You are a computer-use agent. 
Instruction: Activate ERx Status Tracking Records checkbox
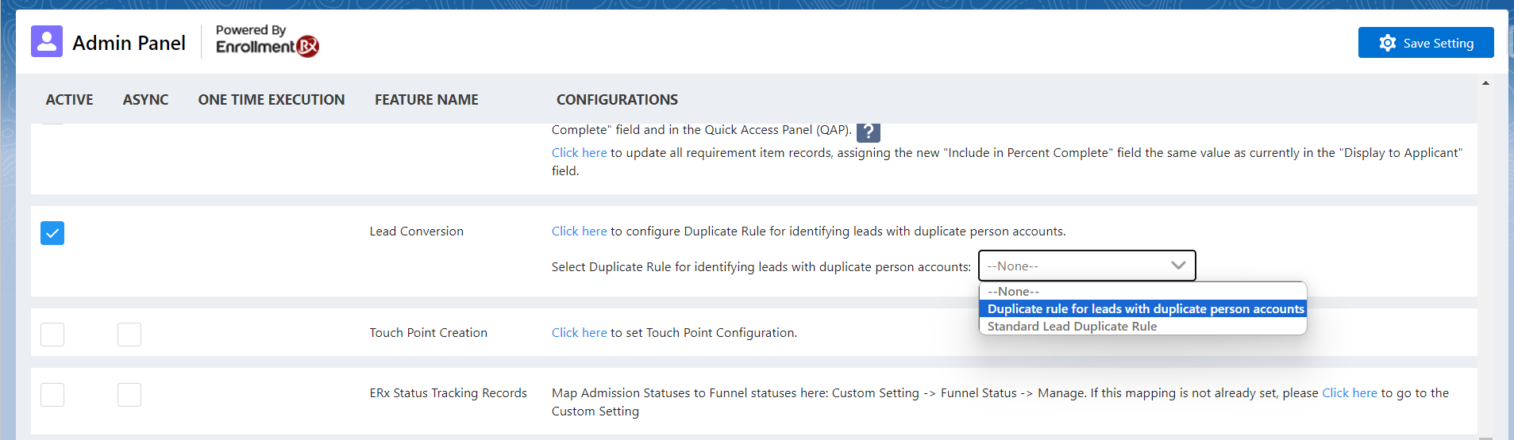pyautogui.click(x=52, y=395)
